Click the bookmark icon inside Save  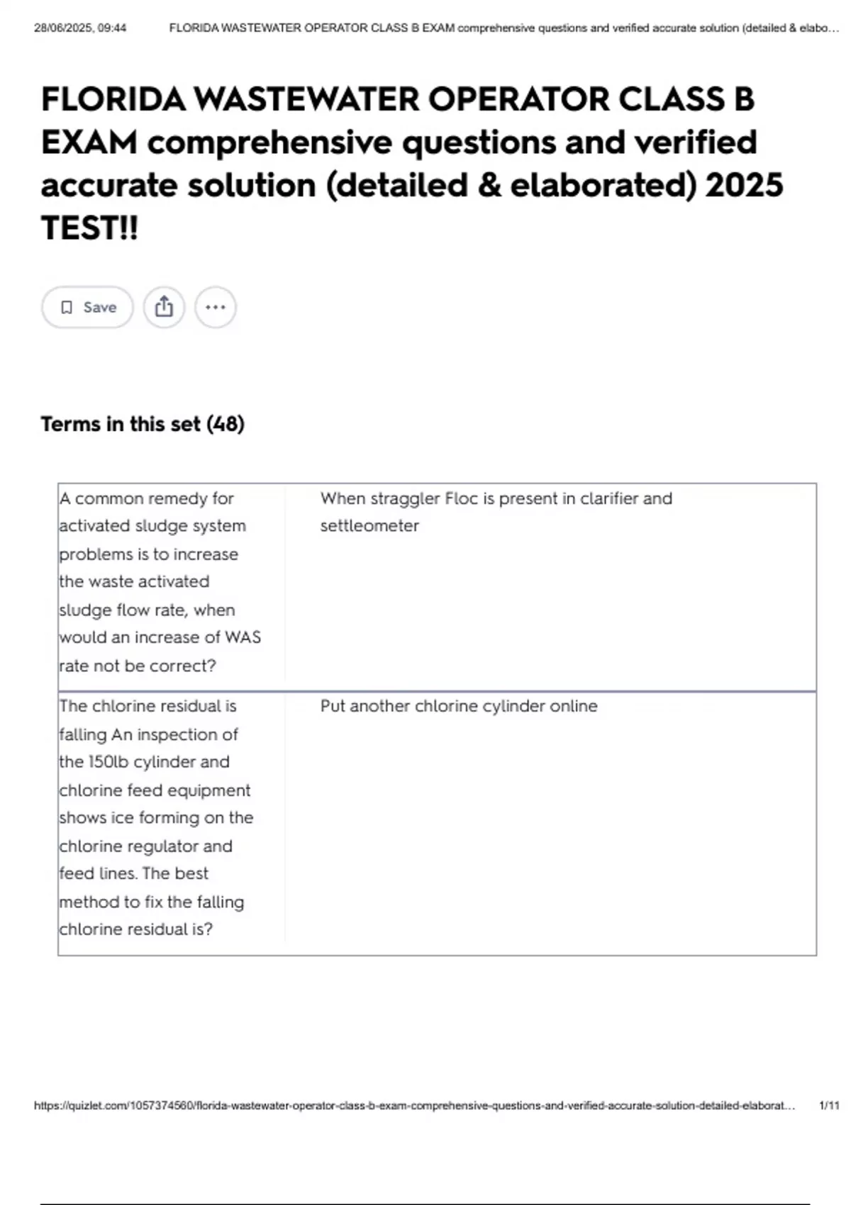pos(67,307)
